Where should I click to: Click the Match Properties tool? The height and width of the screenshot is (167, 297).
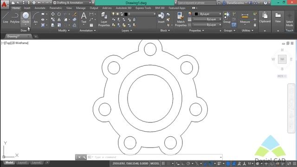click(181, 19)
